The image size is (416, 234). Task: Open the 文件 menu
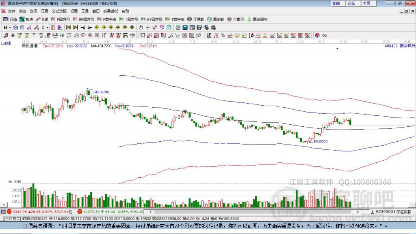point(12,11)
